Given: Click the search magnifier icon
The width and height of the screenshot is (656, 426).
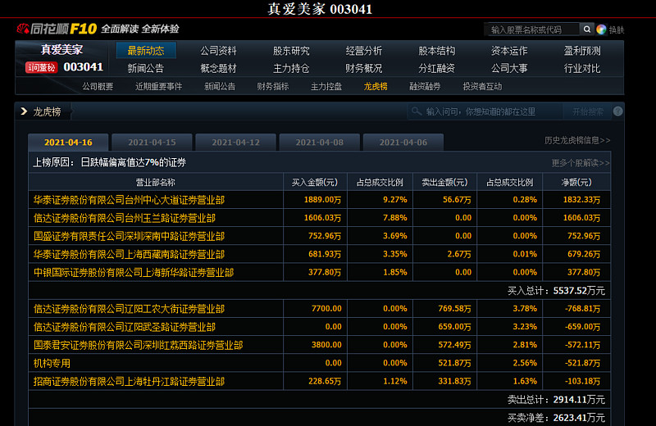Looking at the screenshot, I should pos(587,29).
